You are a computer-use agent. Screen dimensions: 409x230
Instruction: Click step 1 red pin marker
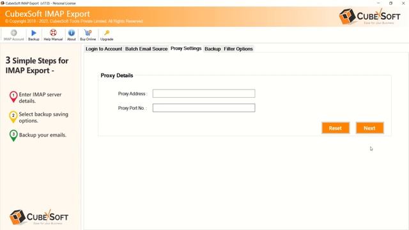pos(13,96)
